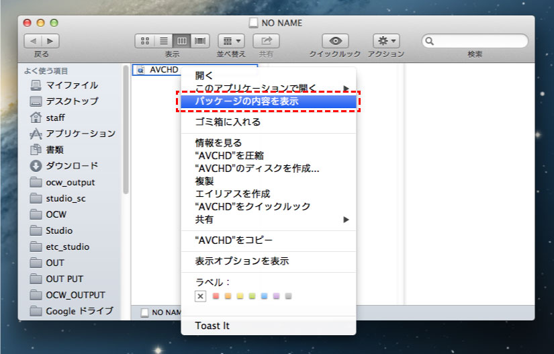Viewport: 554px width, 354px height.
Task: Choose "AVCHD"のディスクを作成…
Action: [268, 168]
